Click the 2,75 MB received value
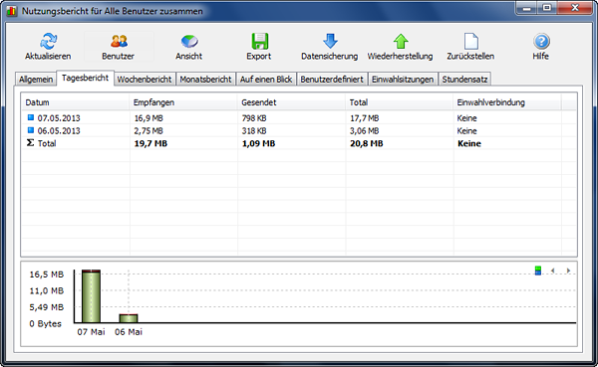598x367 pixels. coord(149,130)
